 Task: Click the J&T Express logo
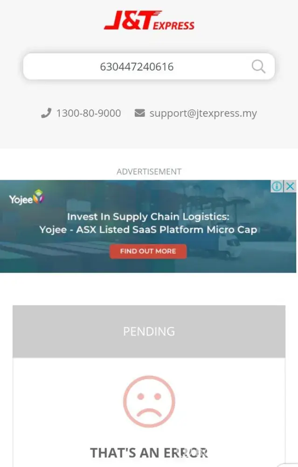[x=149, y=21]
